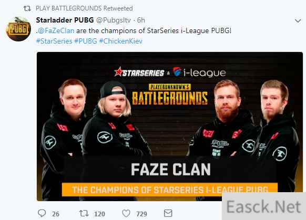Open the #PUBG hashtag link
306x220 pixels.
[86, 41]
